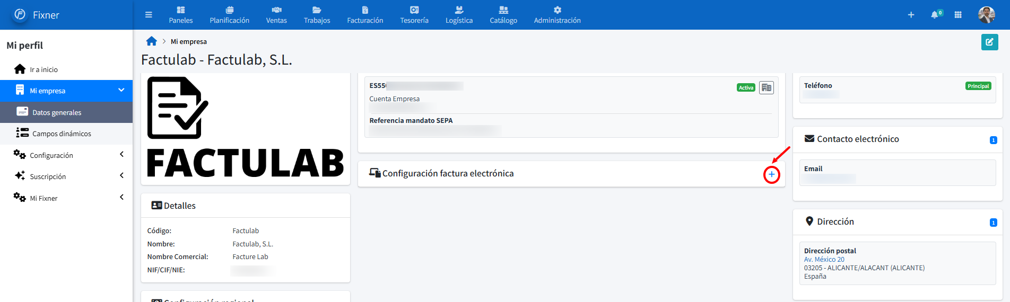Click the bank account details icon
The height and width of the screenshot is (302, 1010).
point(766,88)
